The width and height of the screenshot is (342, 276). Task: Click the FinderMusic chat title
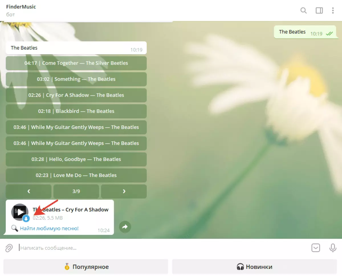(x=21, y=7)
